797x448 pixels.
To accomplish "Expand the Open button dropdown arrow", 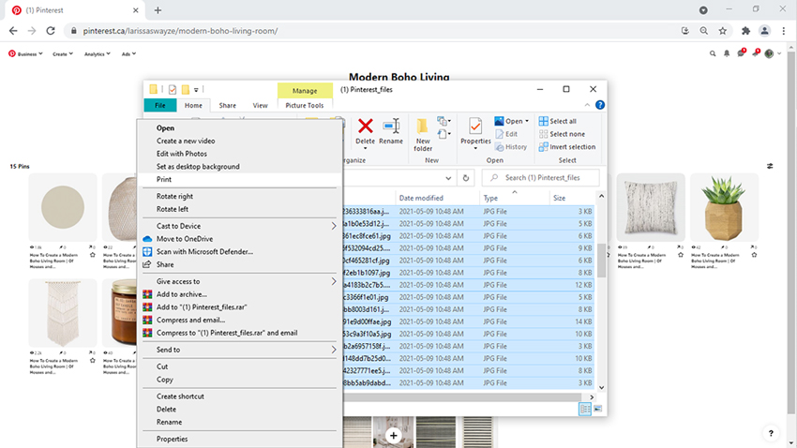I will pos(527,122).
